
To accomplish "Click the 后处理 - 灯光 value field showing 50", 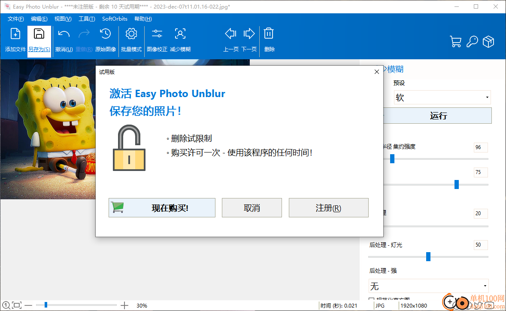I will tap(481, 245).
